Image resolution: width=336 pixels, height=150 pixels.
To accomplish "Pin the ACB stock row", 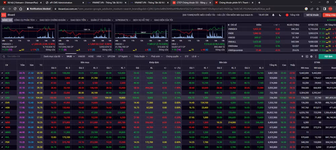I will tap(2, 73).
